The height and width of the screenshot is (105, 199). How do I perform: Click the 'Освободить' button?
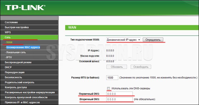141,67
